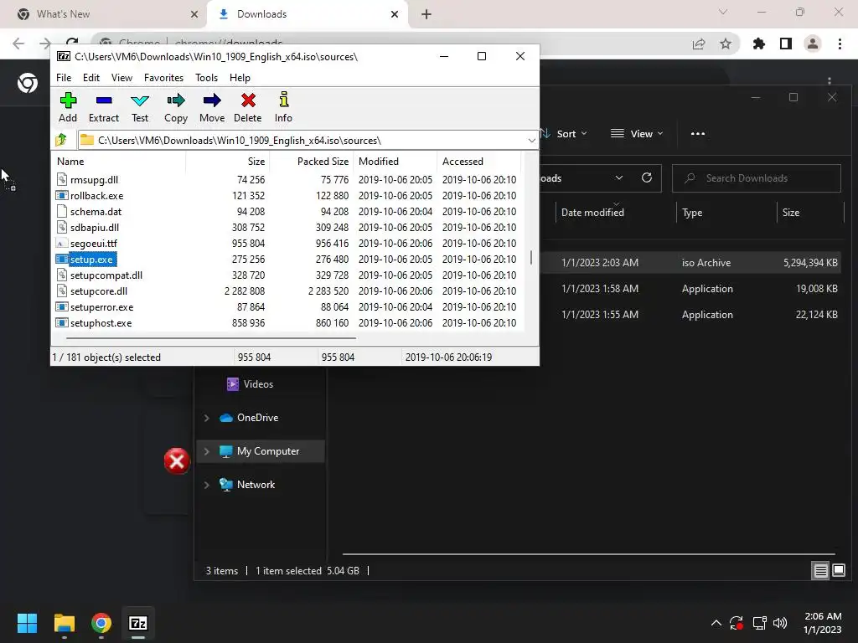This screenshot has height=643, width=858.
Task: Switch Explorer to large thumbnails view
Action: click(839, 571)
